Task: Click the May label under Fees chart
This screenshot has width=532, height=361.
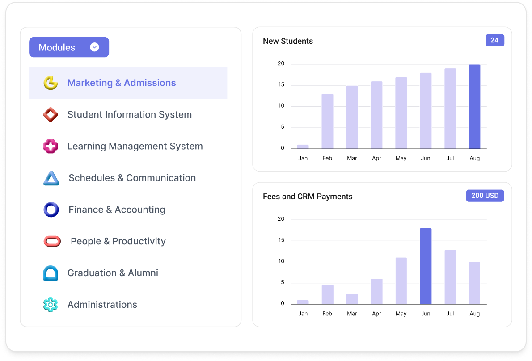Action: click(401, 314)
